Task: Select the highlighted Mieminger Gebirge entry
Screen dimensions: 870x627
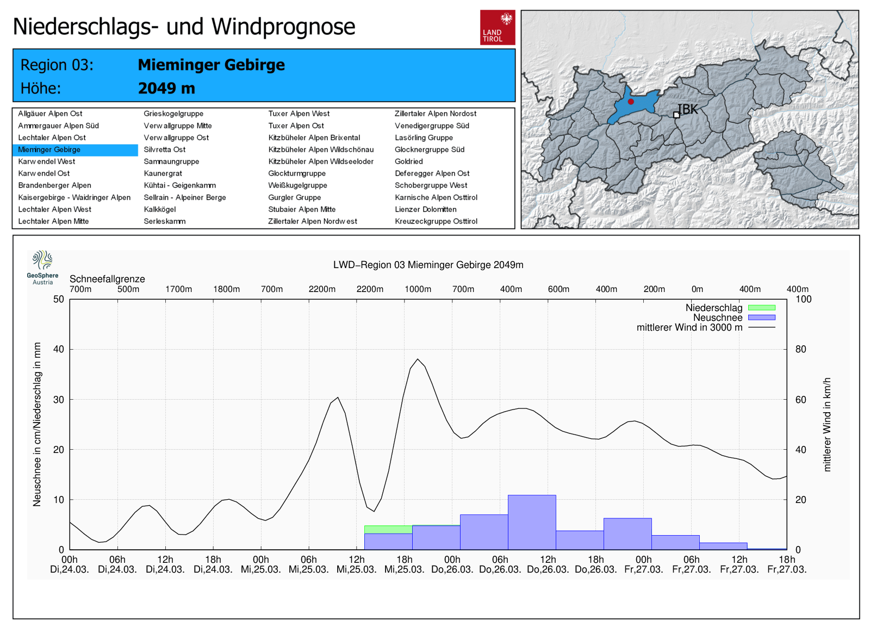Action: click(75, 150)
